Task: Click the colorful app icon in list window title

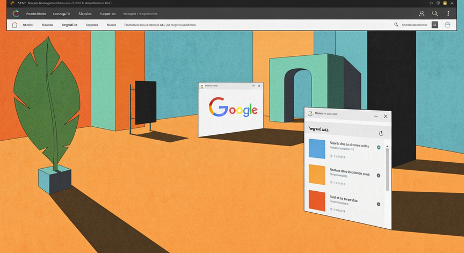Action: point(310,113)
